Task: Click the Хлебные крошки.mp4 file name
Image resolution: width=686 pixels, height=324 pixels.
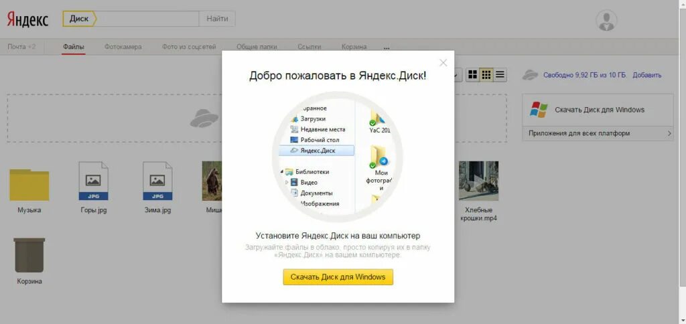Action: (478, 214)
